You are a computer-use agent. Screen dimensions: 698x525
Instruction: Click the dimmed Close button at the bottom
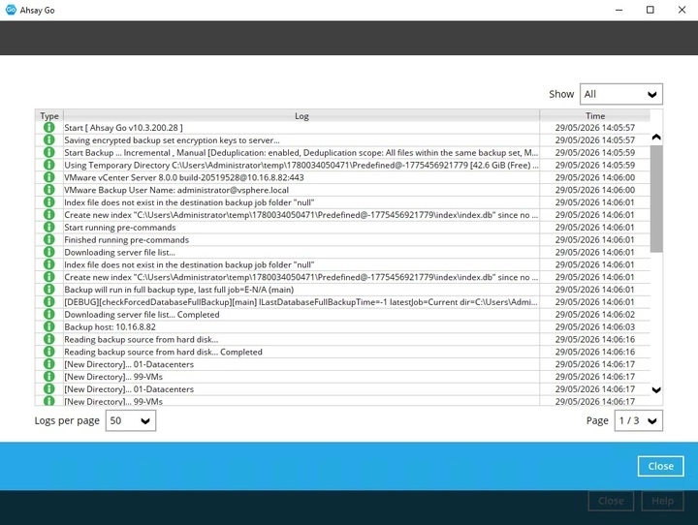(x=611, y=501)
